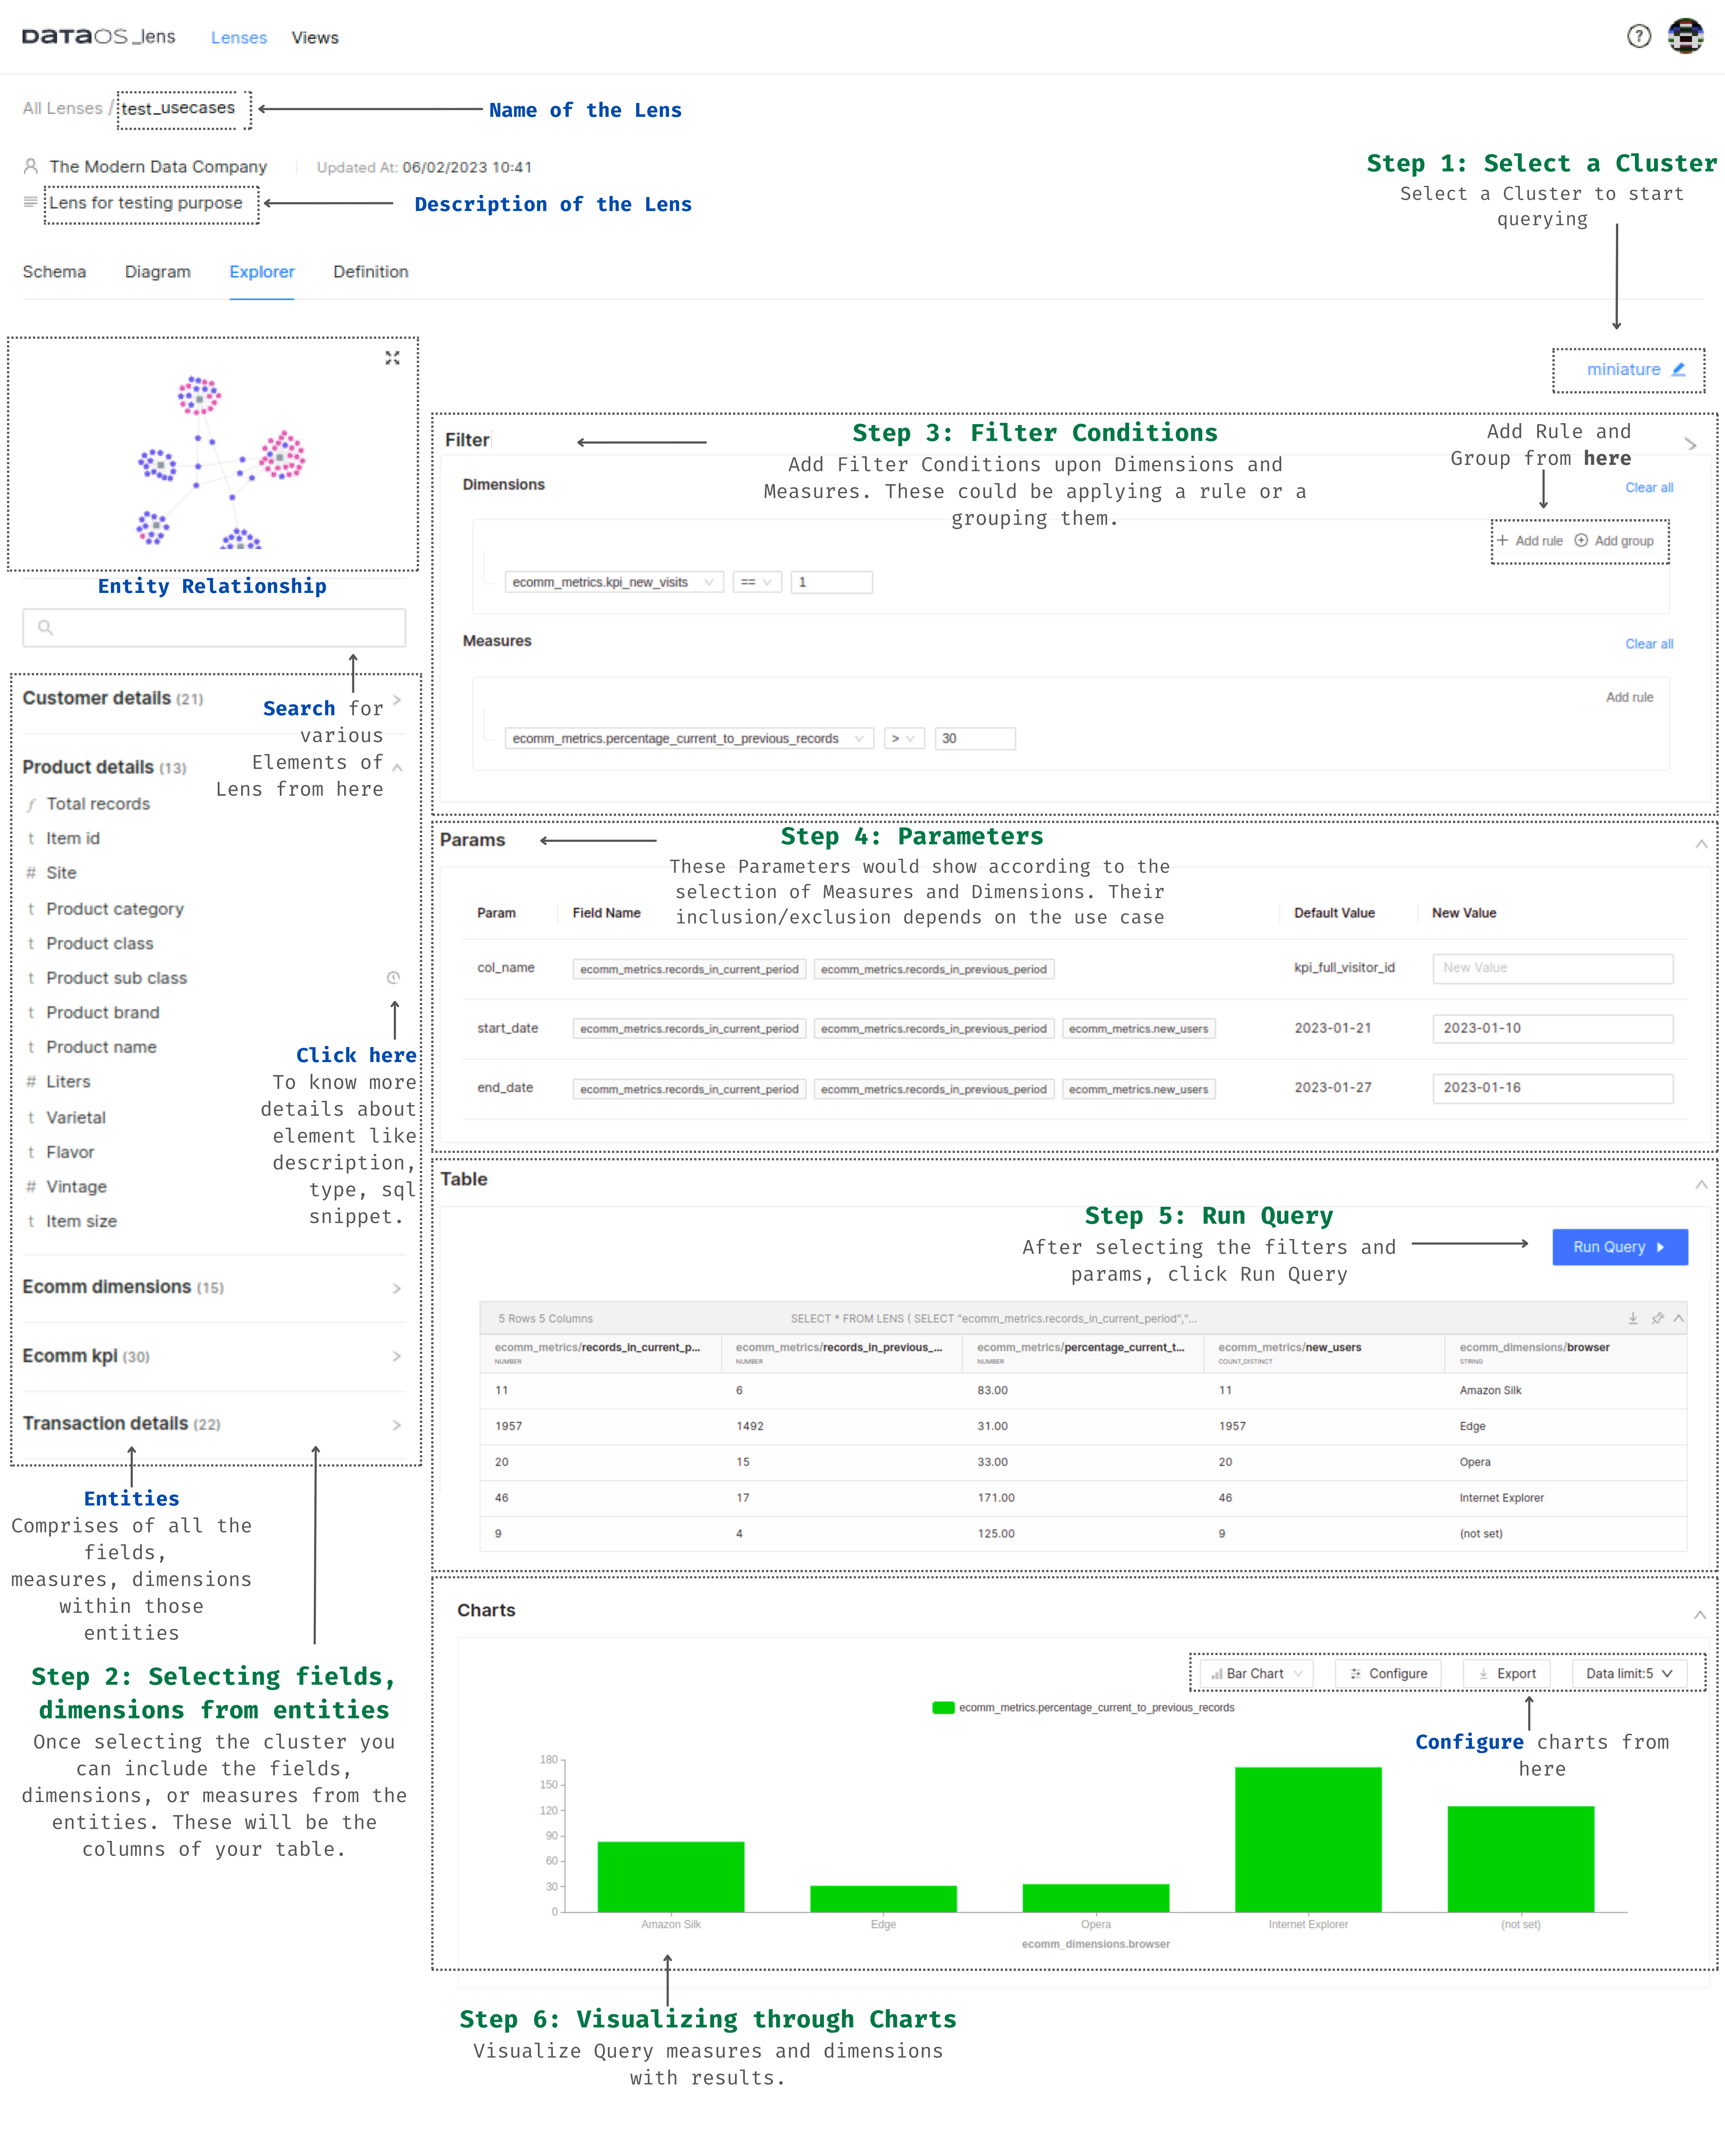This screenshot has height=2156, width=1725.
Task: Open the ecomm_metrics.kpi_new_visits field dropdown
Action: (x=614, y=582)
